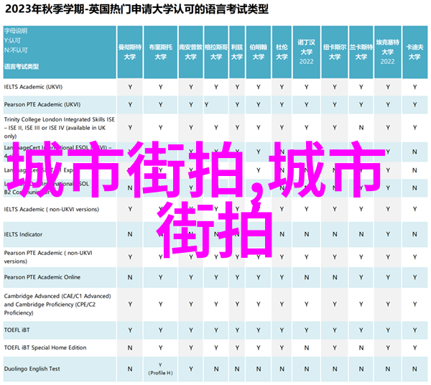Select the IELTS Indicator row label
Image resolution: width=431 pixels, height=385 pixels.
pos(23,234)
